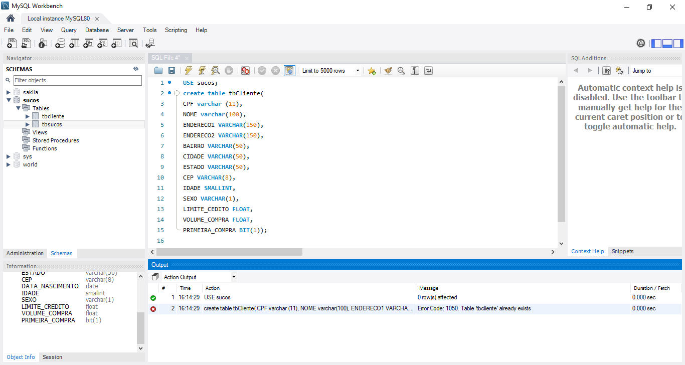Viewport: 685px width, 365px height.
Task: Expand the sakila schema
Action: pyautogui.click(x=9, y=92)
